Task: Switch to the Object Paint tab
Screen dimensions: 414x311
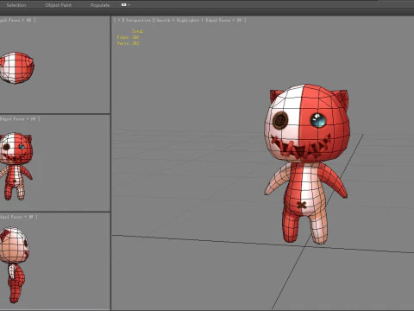Action: coord(59,5)
